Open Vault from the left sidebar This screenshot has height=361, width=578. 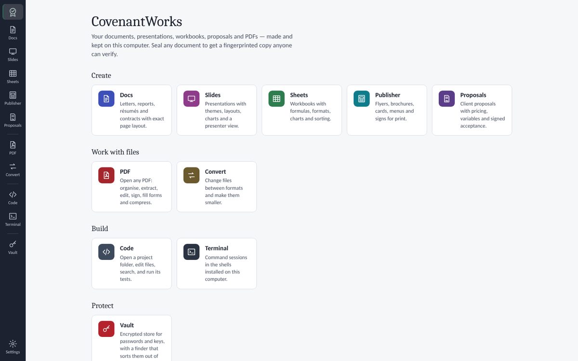(x=13, y=247)
